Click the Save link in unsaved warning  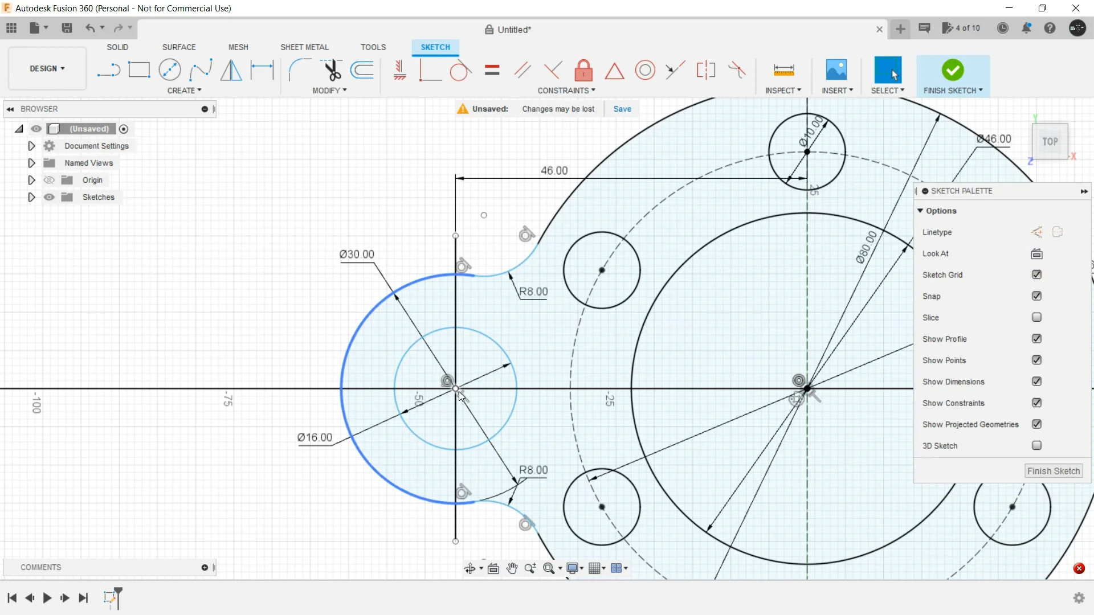[622, 109]
